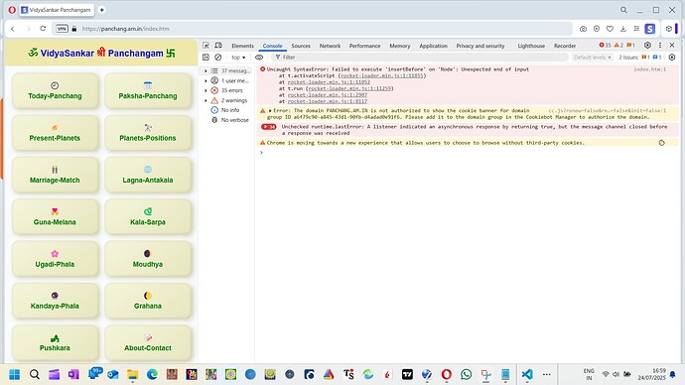Open console settings gear icon
685x385 pixels.
(672, 58)
